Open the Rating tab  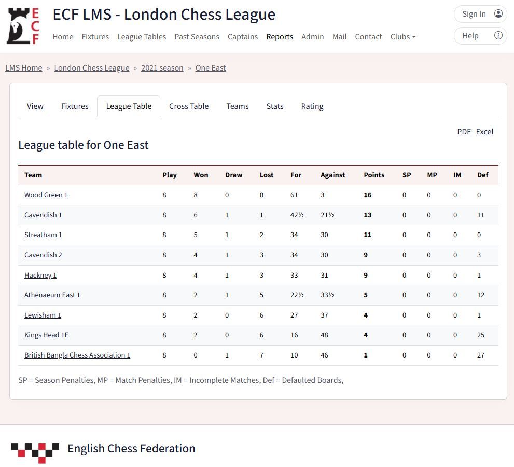tap(312, 106)
